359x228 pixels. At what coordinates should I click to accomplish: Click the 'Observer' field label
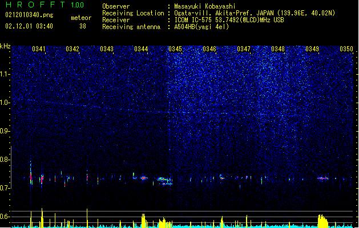pyautogui.click(x=116, y=6)
